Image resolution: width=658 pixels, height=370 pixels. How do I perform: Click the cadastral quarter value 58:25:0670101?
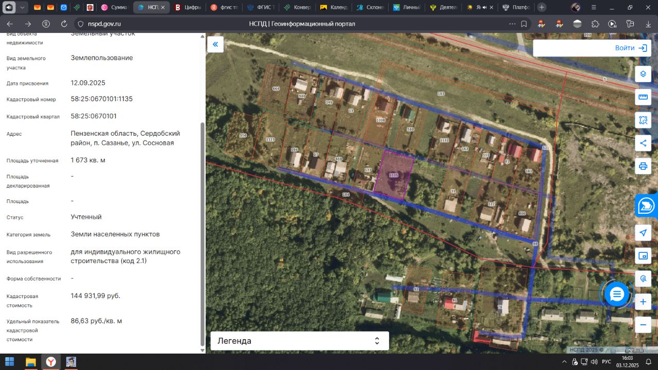click(x=94, y=116)
